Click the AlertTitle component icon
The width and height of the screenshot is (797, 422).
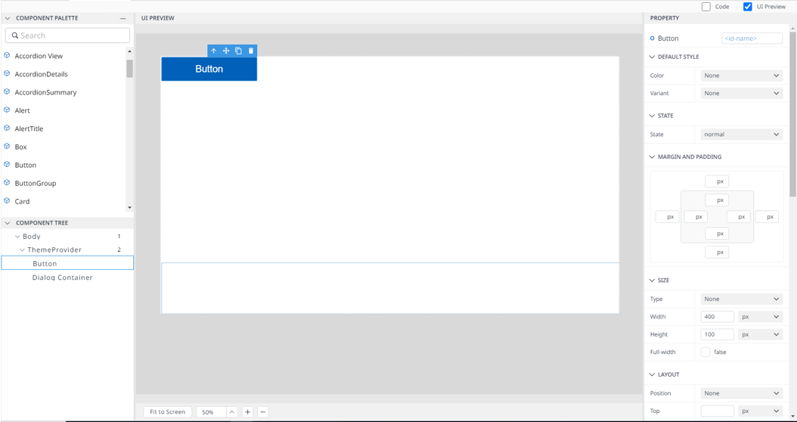tap(7, 128)
